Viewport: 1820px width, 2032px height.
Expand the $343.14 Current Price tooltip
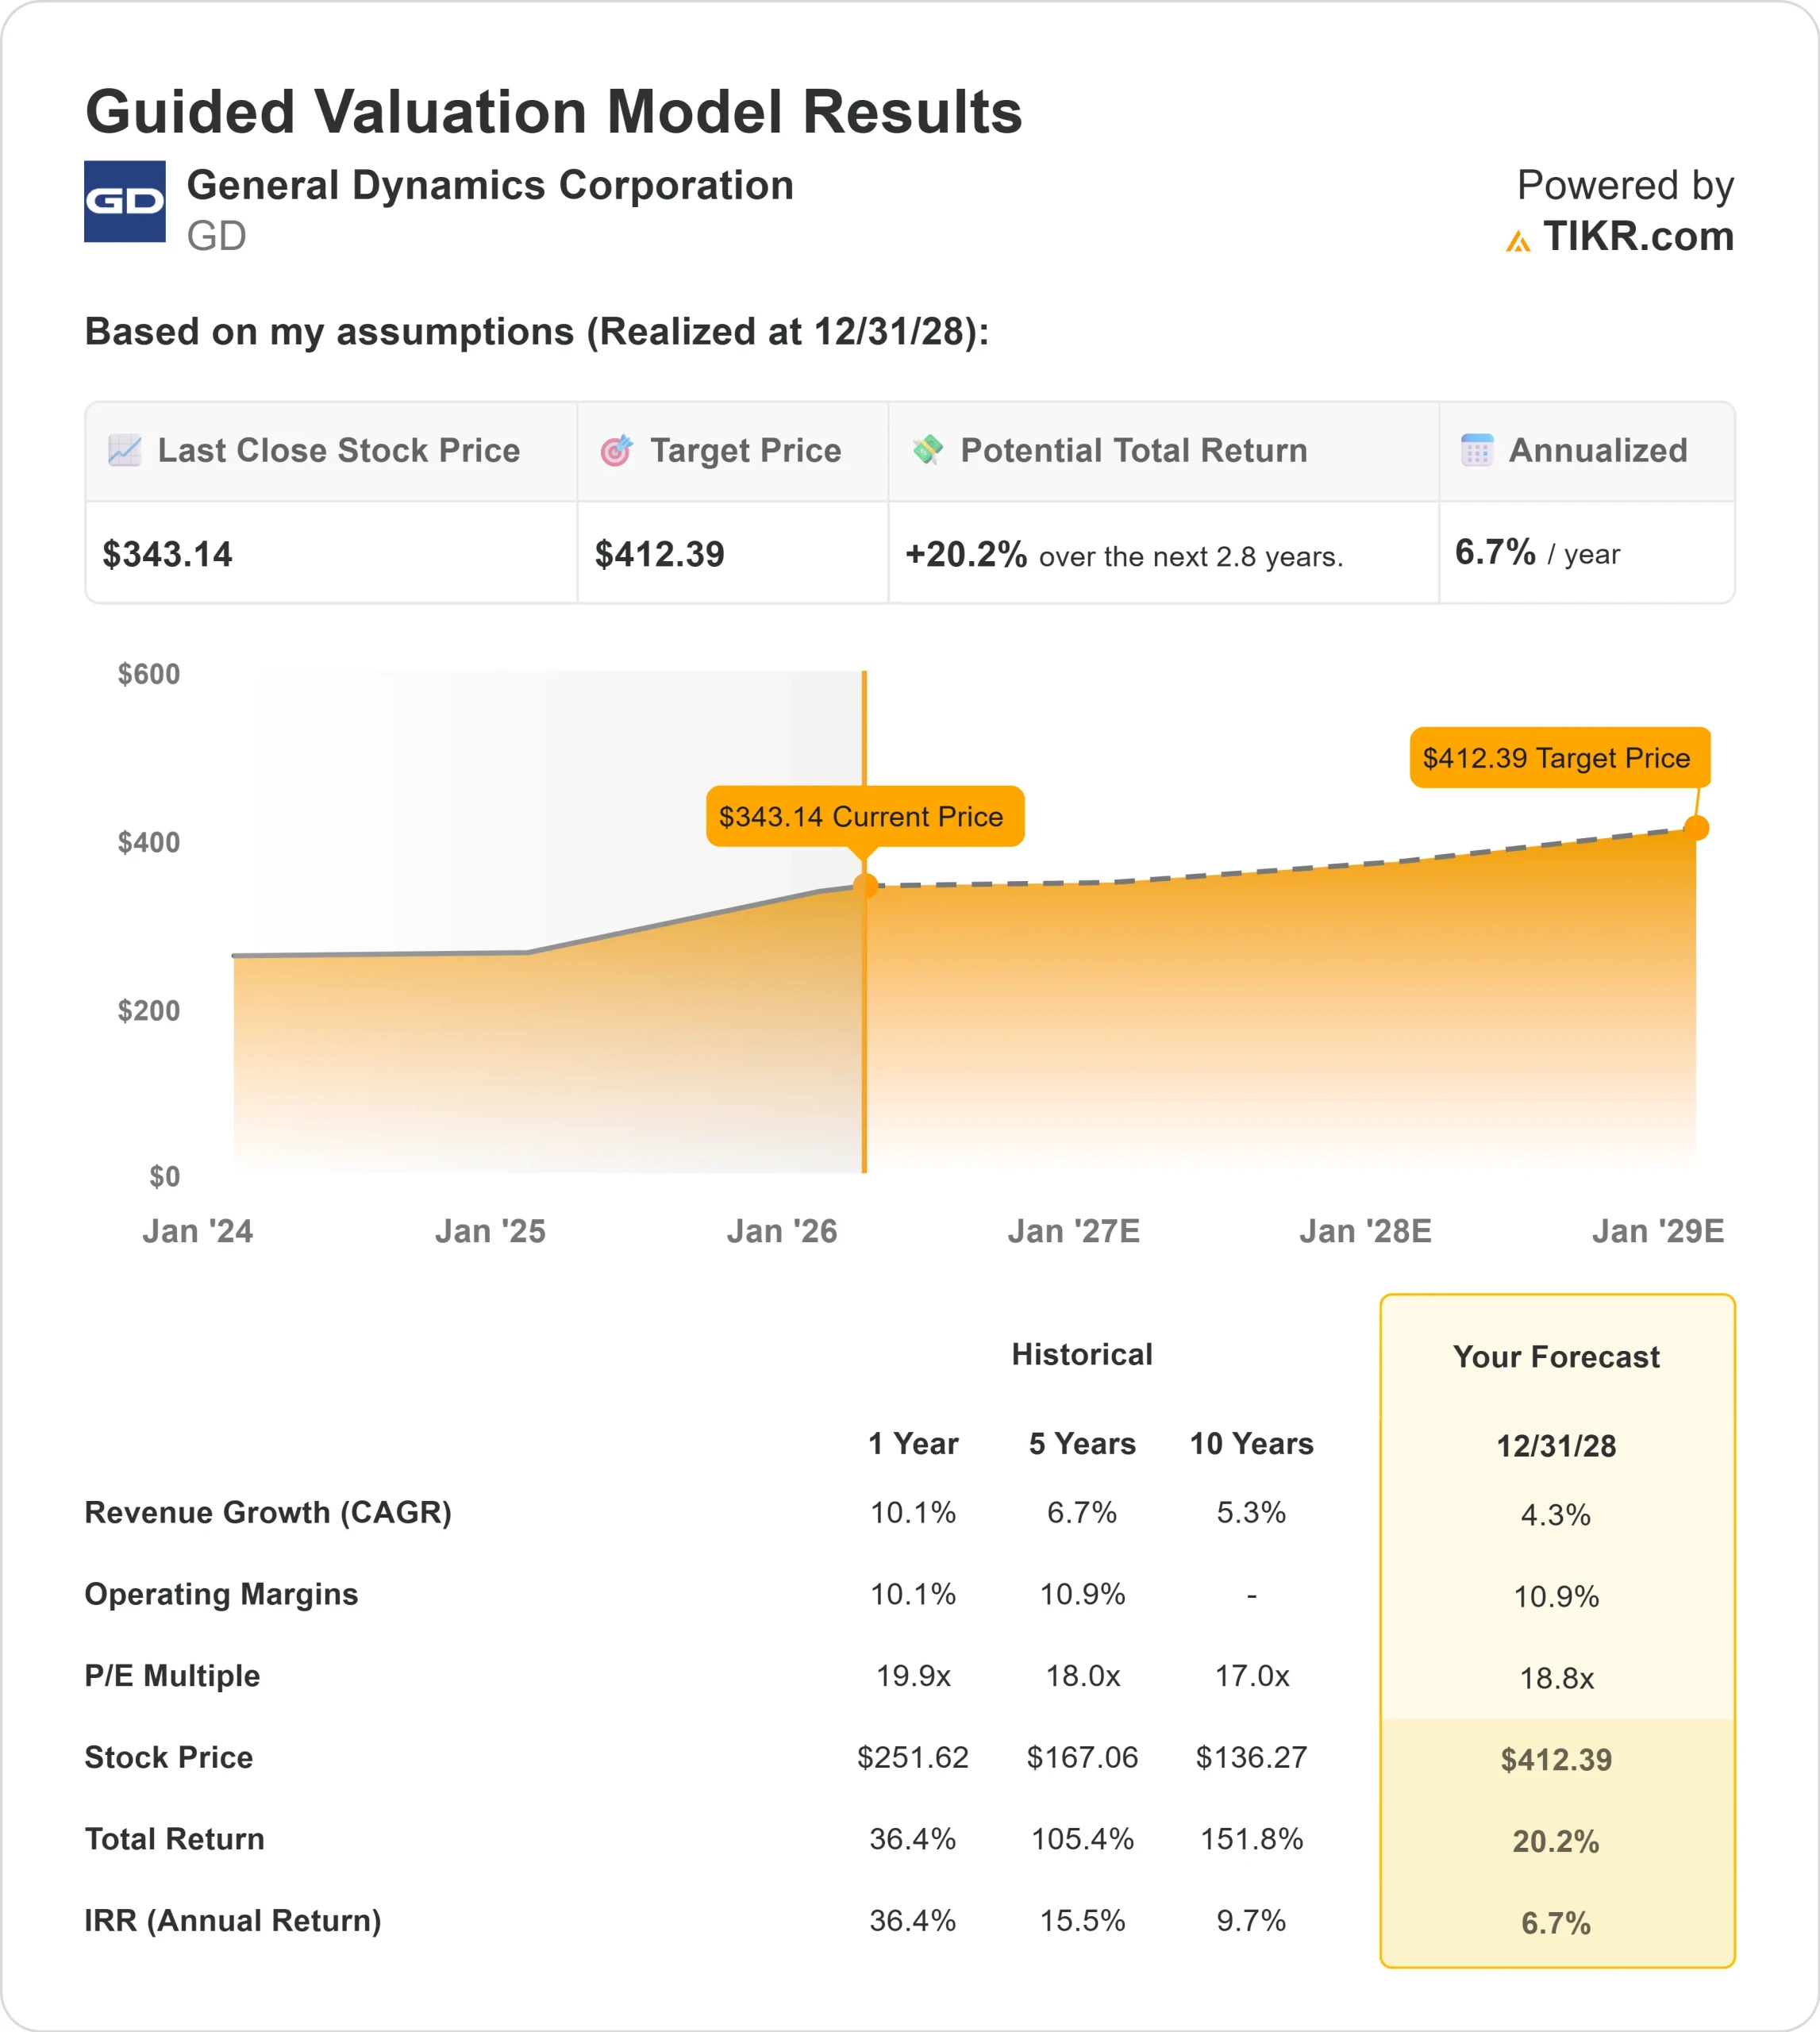pos(866,817)
